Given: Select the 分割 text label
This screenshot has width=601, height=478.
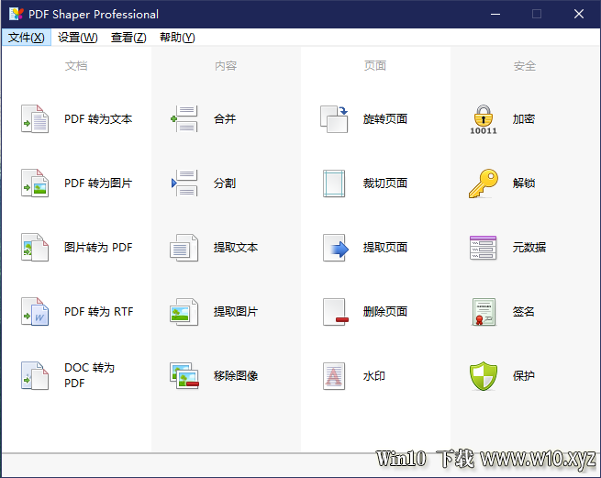Looking at the screenshot, I should point(225,183).
